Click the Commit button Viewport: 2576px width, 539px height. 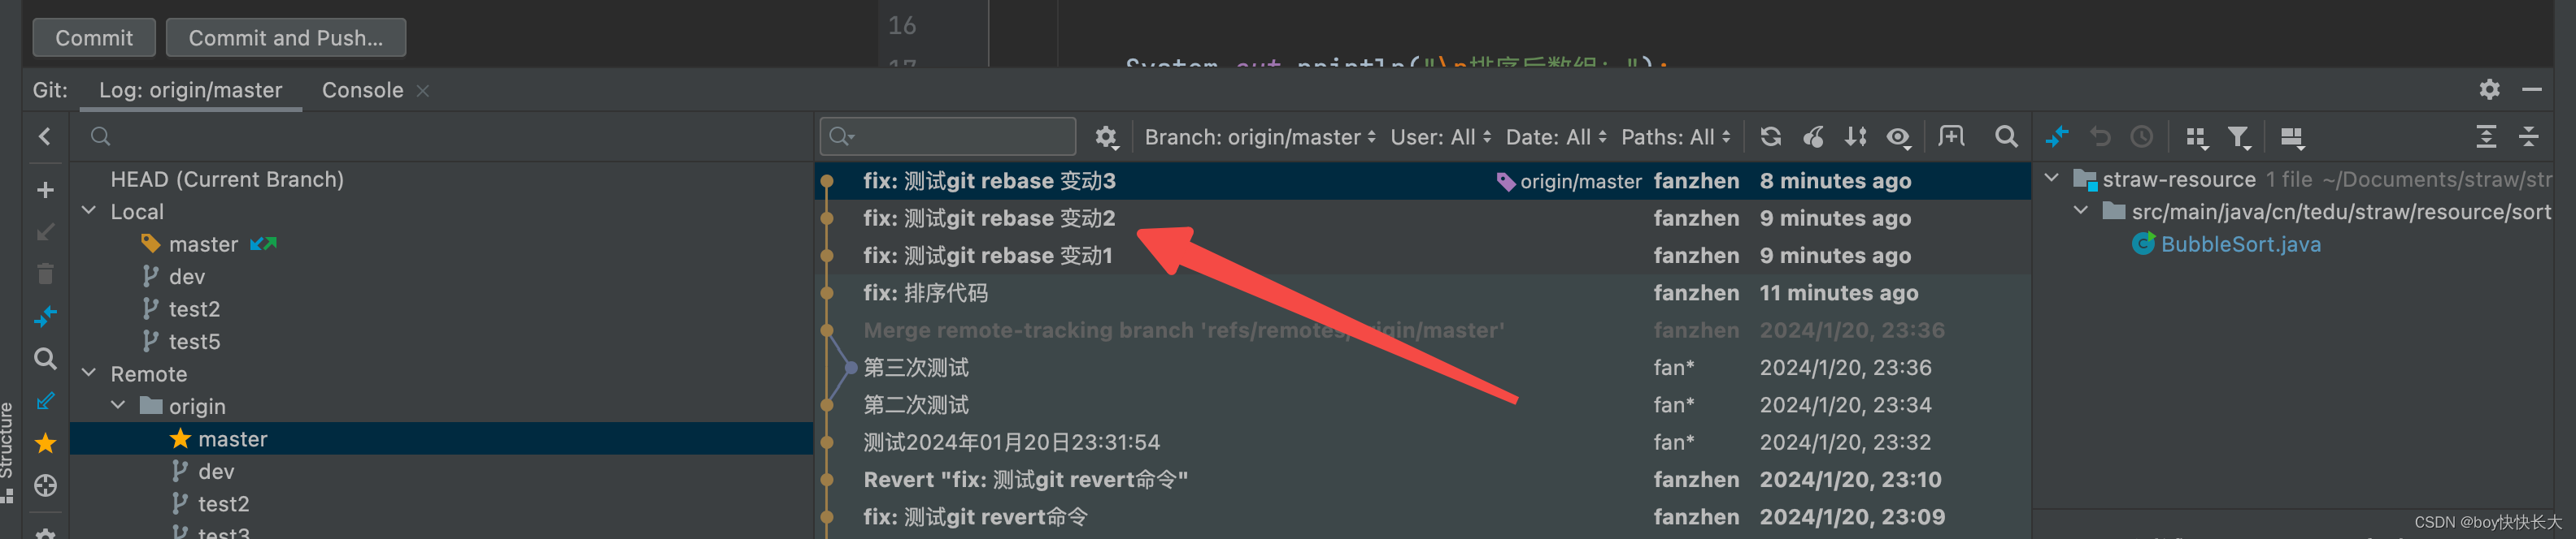pos(94,38)
